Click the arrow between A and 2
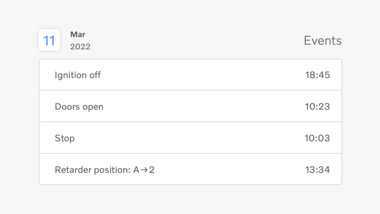This screenshot has width=380, height=214. [144, 170]
